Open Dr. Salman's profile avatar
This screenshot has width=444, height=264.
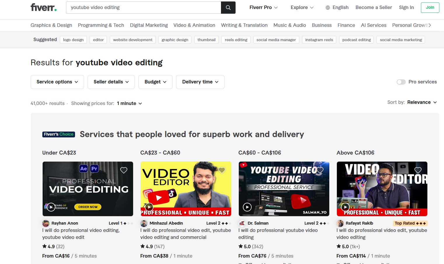(x=242, y=223)
